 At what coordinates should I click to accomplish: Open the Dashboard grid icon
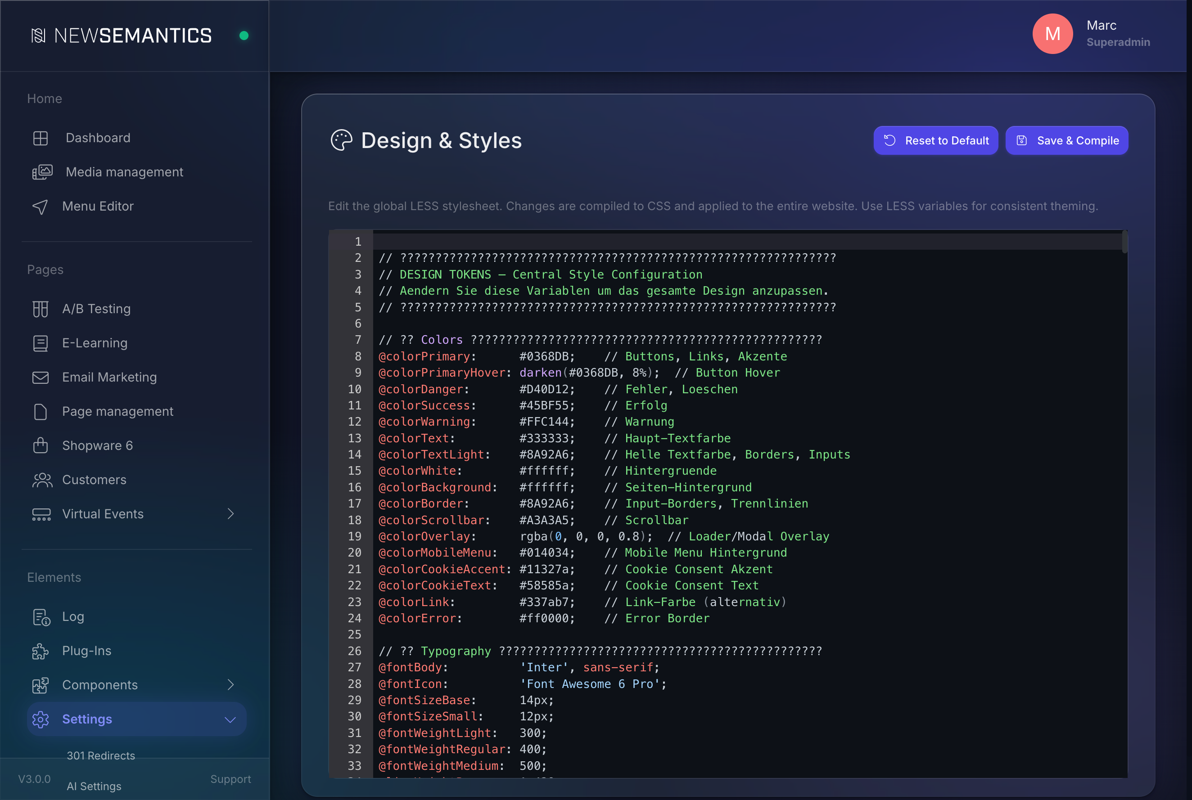(41, 138)
